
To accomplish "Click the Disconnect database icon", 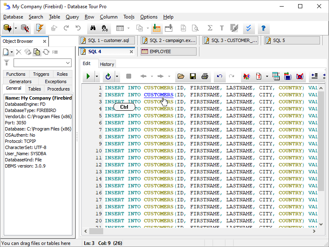I will [x=25, y=28].
